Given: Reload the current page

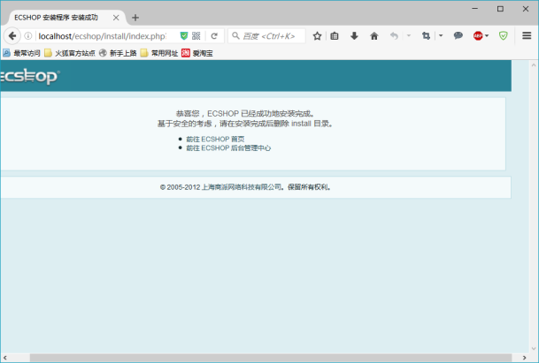Looking at the screenshot, I should coord(214,35).
